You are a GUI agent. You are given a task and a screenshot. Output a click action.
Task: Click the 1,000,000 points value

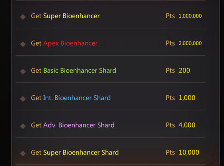[x=190, y=16]
